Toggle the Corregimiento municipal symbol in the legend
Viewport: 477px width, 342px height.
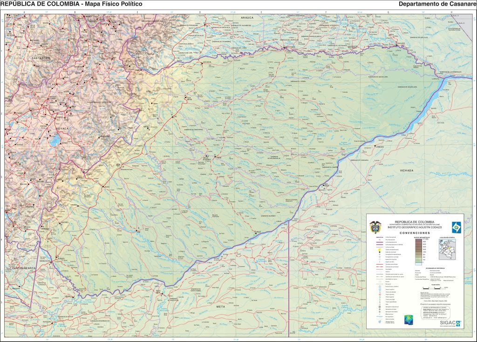tap(380, 256)
